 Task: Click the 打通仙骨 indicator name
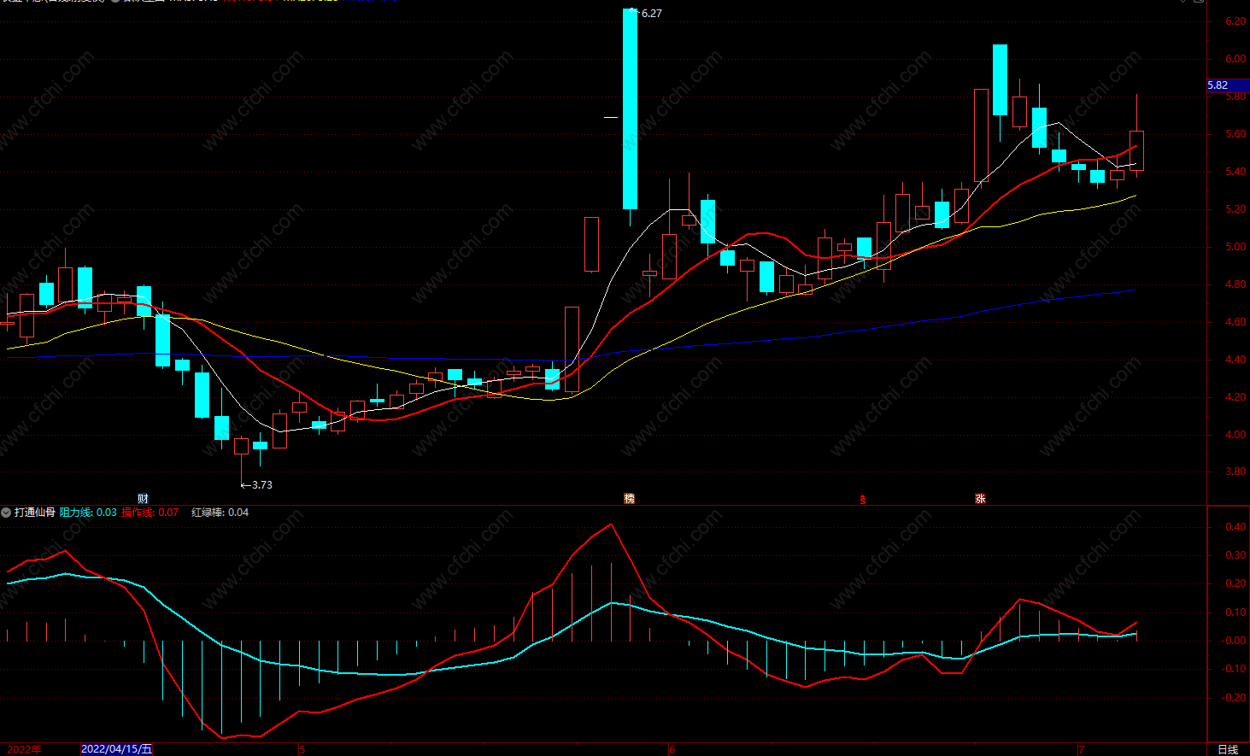click(35, 513)
